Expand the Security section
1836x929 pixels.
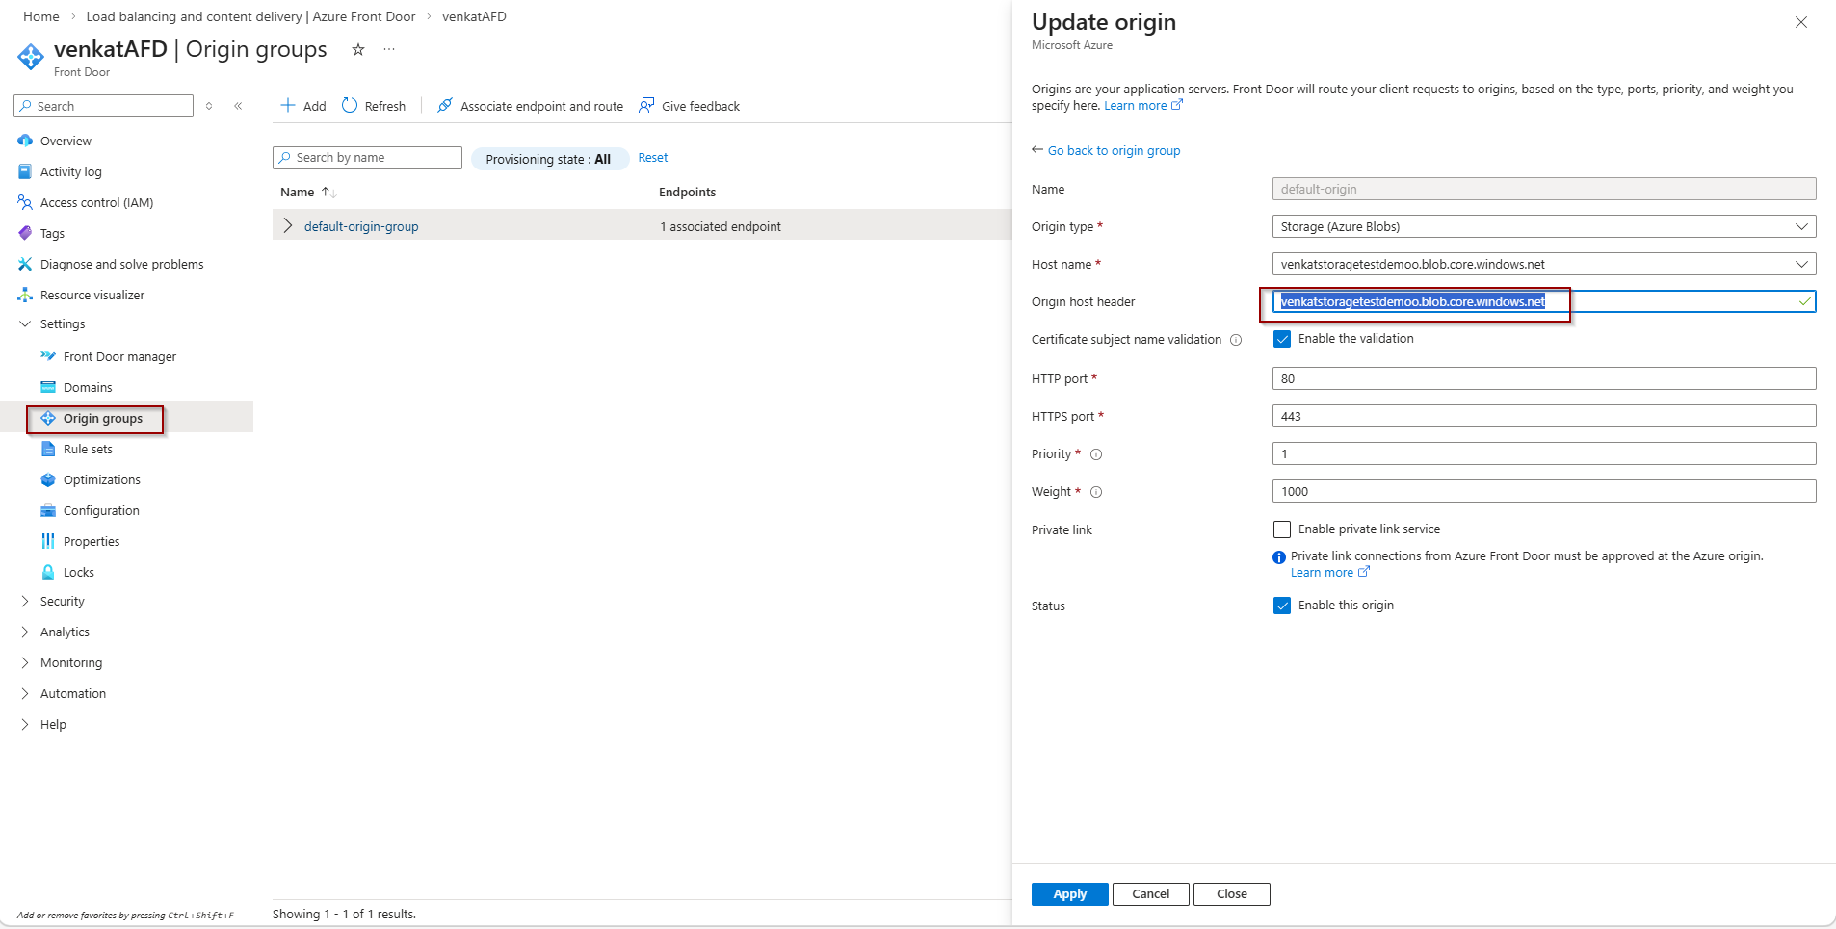(25, 602)
